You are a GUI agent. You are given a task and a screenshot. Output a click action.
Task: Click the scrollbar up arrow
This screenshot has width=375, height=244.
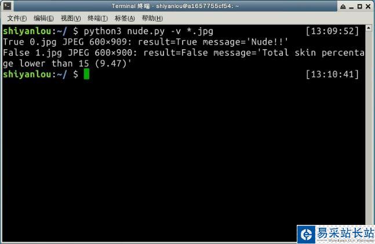coord(369,28)
